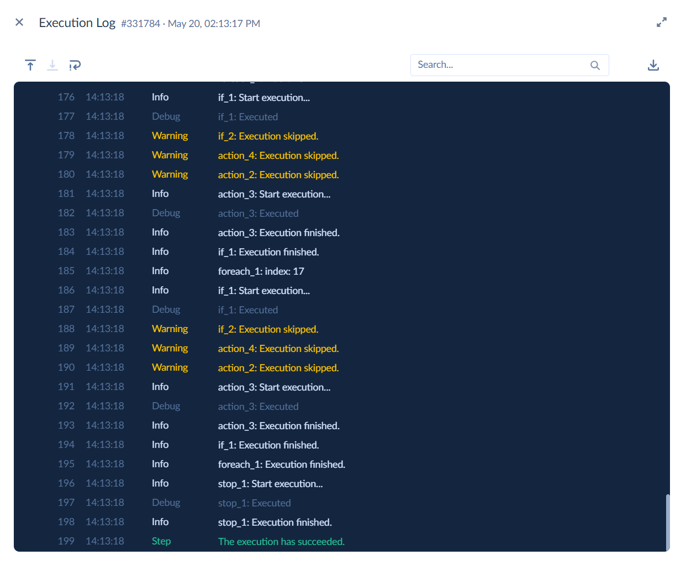Select line 190 'action_2: Execution skipped.'
The height and width of the screenshot is (566, 686).
pos(278,368)
